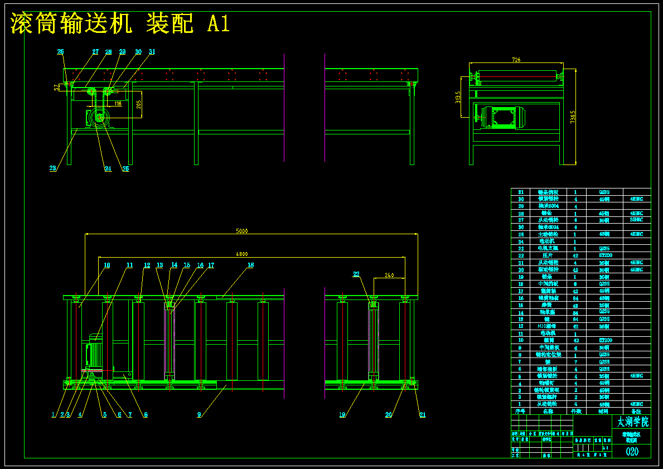Select the 电机支架 part name cell
Viewport: 663px width, 469px height.
(548, 248)
